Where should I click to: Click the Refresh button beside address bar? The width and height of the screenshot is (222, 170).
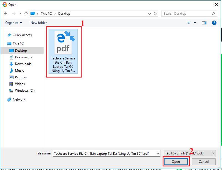click(x=155, y=14)
